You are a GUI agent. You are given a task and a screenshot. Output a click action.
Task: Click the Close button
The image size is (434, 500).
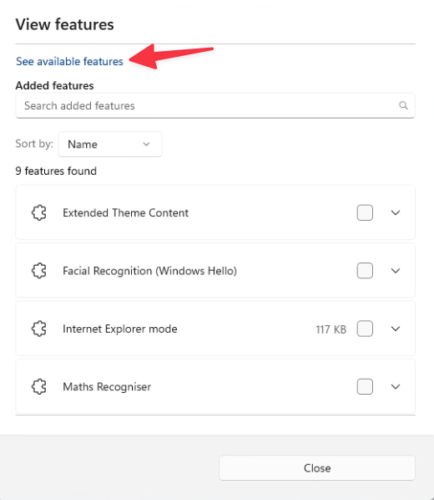(317, 467)
